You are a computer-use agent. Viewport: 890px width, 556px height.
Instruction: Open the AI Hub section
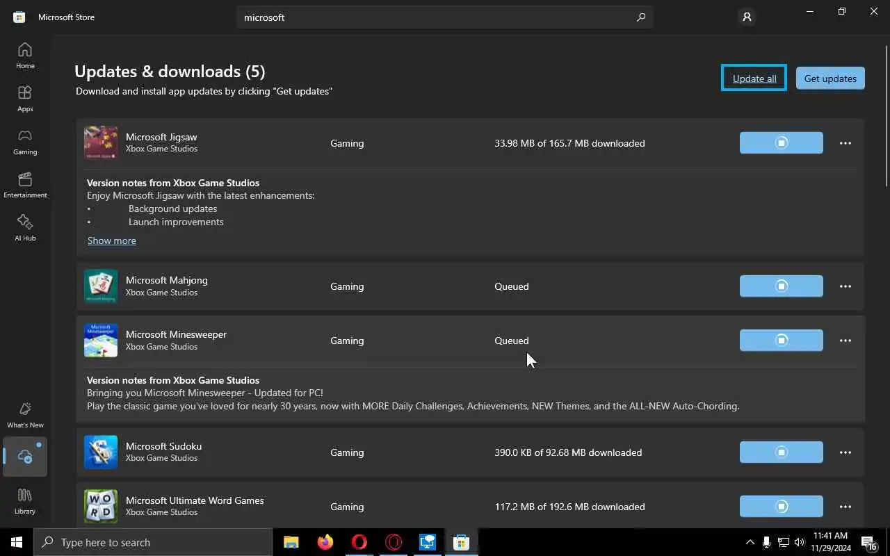coord(25,228)
